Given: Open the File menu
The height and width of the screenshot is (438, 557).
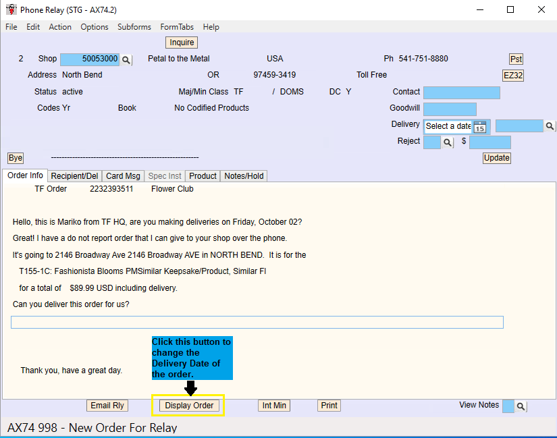Looking at the screenshot, I should coord(11,27).
